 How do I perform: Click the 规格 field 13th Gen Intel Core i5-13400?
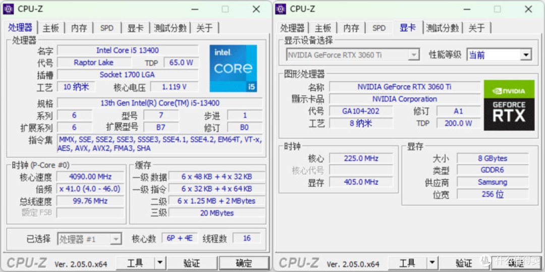160,103
